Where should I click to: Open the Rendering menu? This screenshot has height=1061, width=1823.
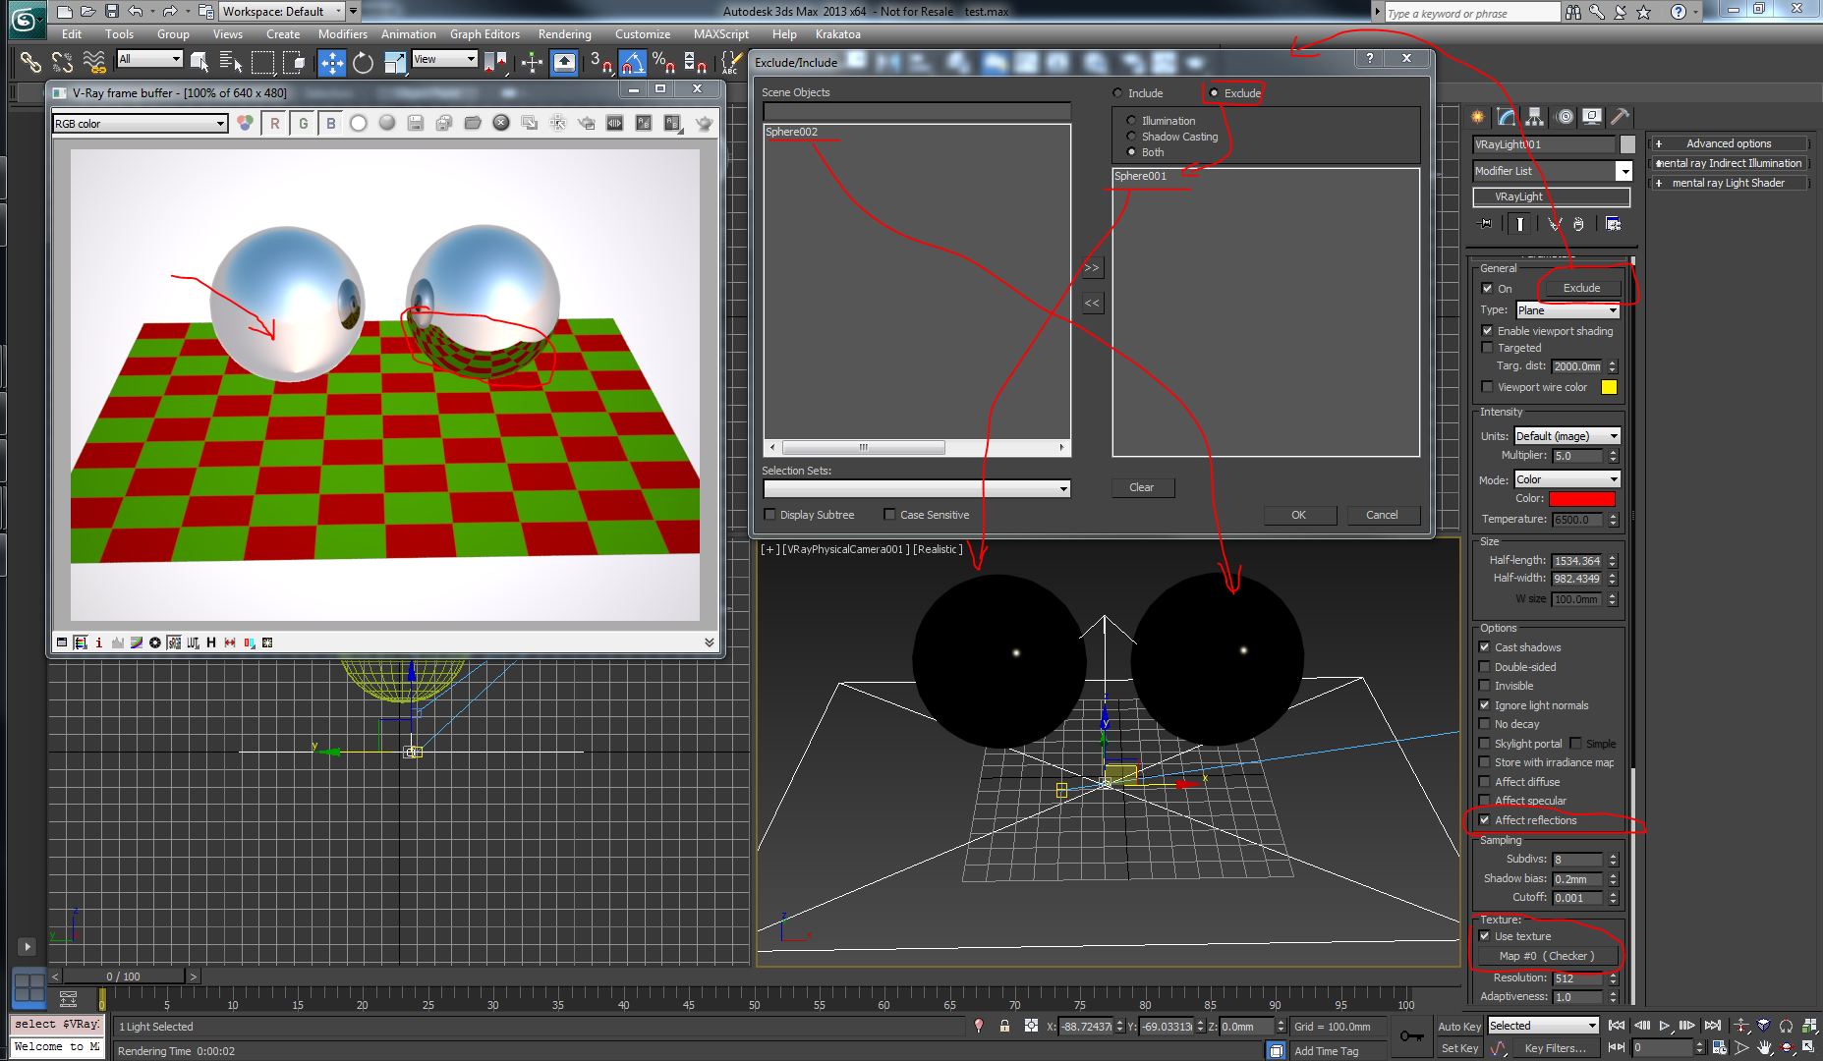[564, 33]
